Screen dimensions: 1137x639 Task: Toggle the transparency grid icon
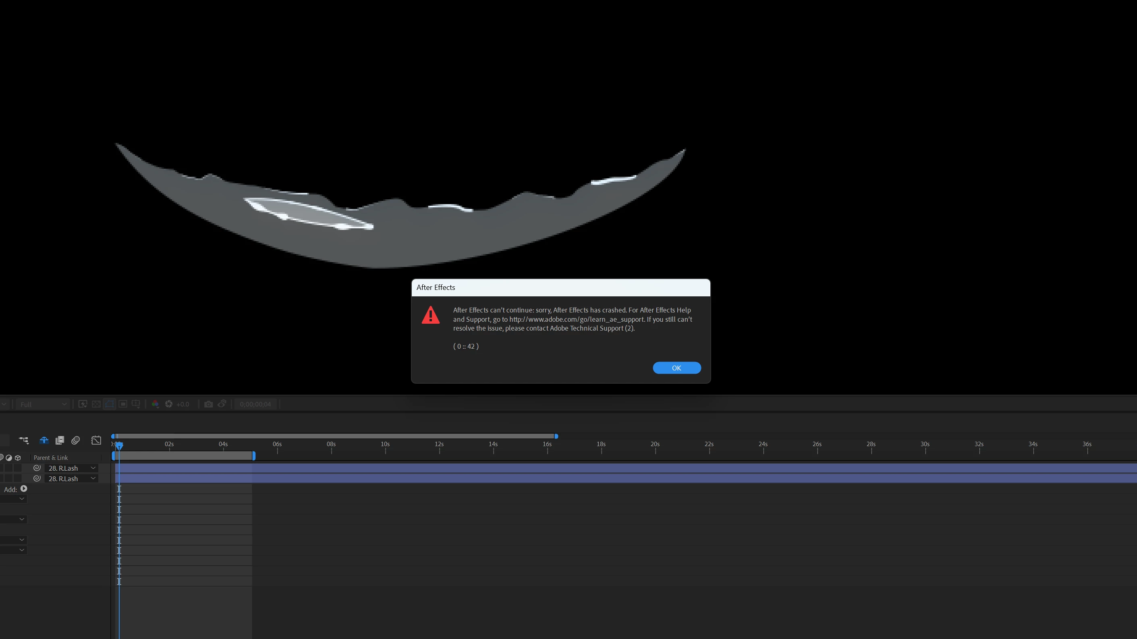coord(96,404)
